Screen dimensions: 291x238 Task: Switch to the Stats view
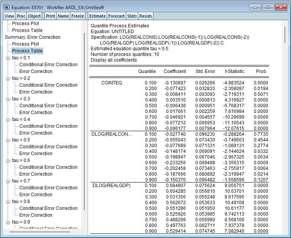[132, 16]
